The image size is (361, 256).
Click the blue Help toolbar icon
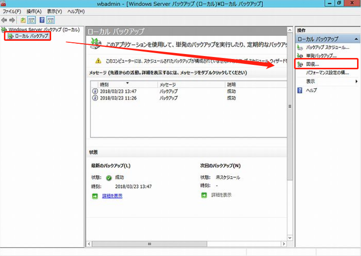[x=42, y=20]
